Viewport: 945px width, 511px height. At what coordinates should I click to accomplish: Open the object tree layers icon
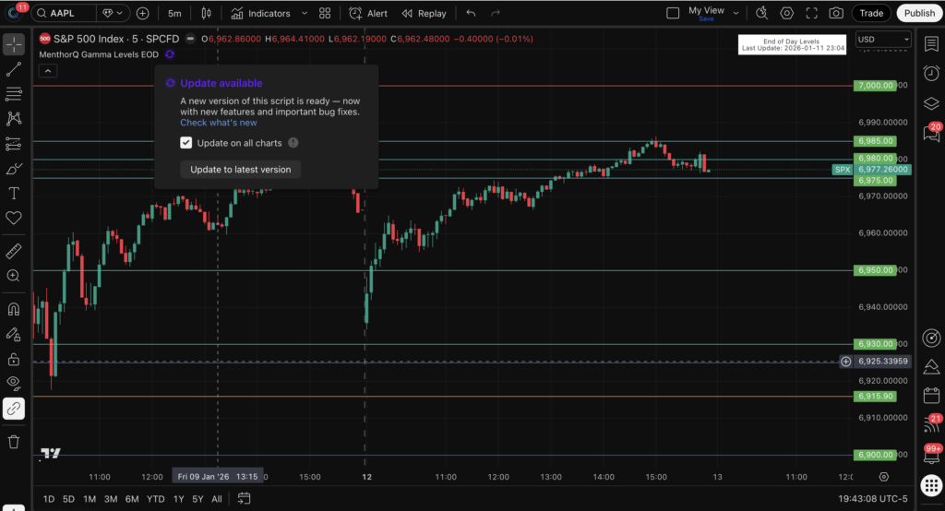point(931,103)
